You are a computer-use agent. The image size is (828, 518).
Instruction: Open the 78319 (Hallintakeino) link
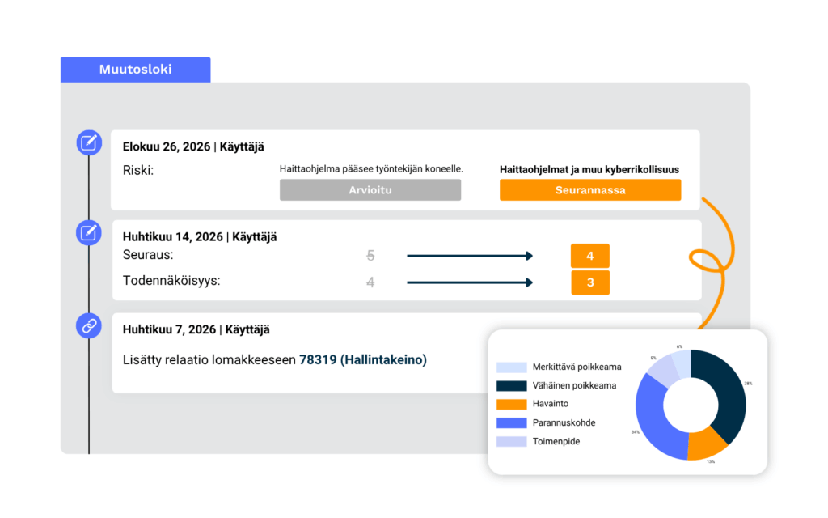[x=363, y=360]
